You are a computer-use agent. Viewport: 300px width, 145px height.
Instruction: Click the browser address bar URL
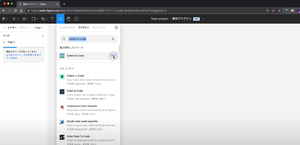99,11
